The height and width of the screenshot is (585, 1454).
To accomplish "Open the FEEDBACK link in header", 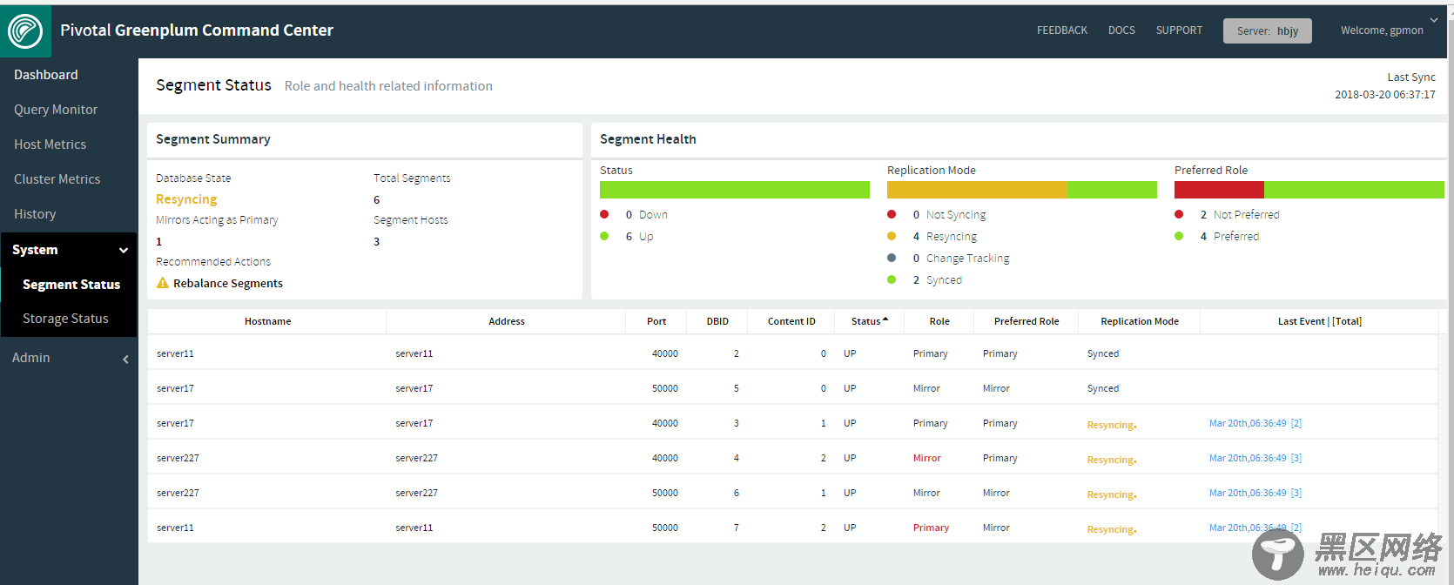I will tap(1062, 30).
